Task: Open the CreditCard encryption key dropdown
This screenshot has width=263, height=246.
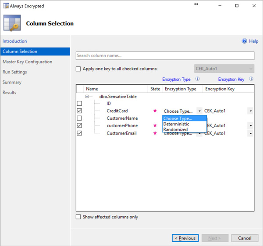Action: [251, 111]
